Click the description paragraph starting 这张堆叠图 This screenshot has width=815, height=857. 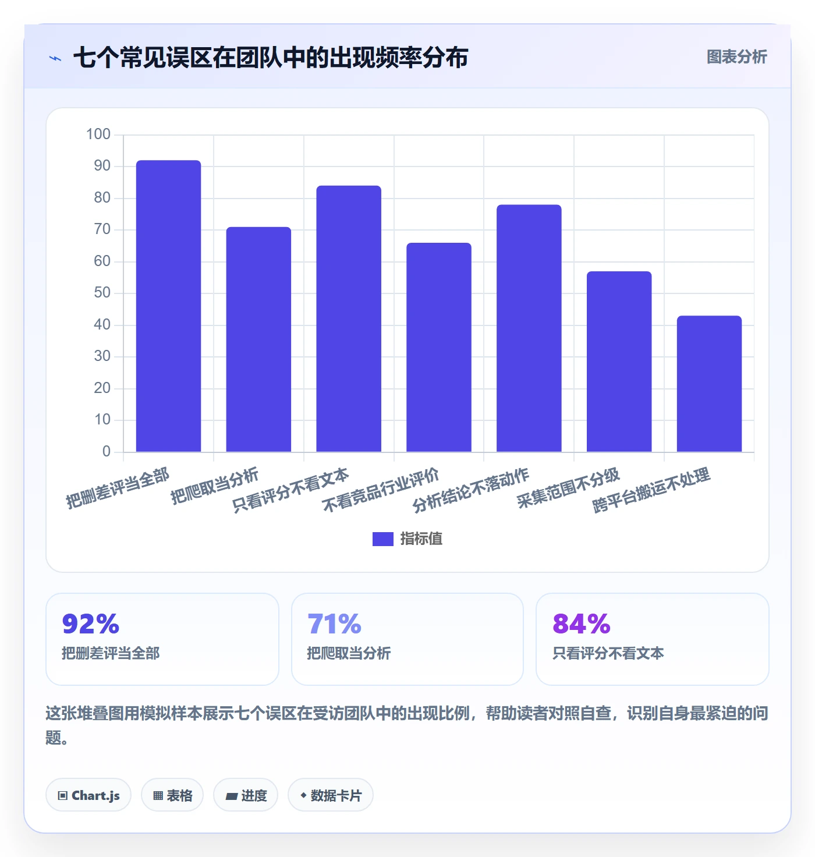(407, 725)
